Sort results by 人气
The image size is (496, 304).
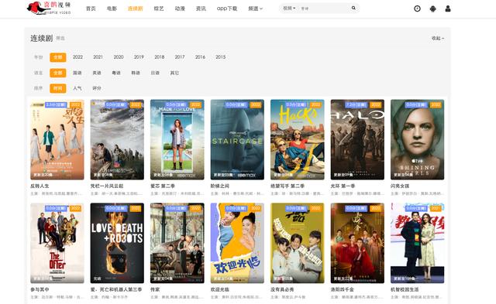(77, 88)
